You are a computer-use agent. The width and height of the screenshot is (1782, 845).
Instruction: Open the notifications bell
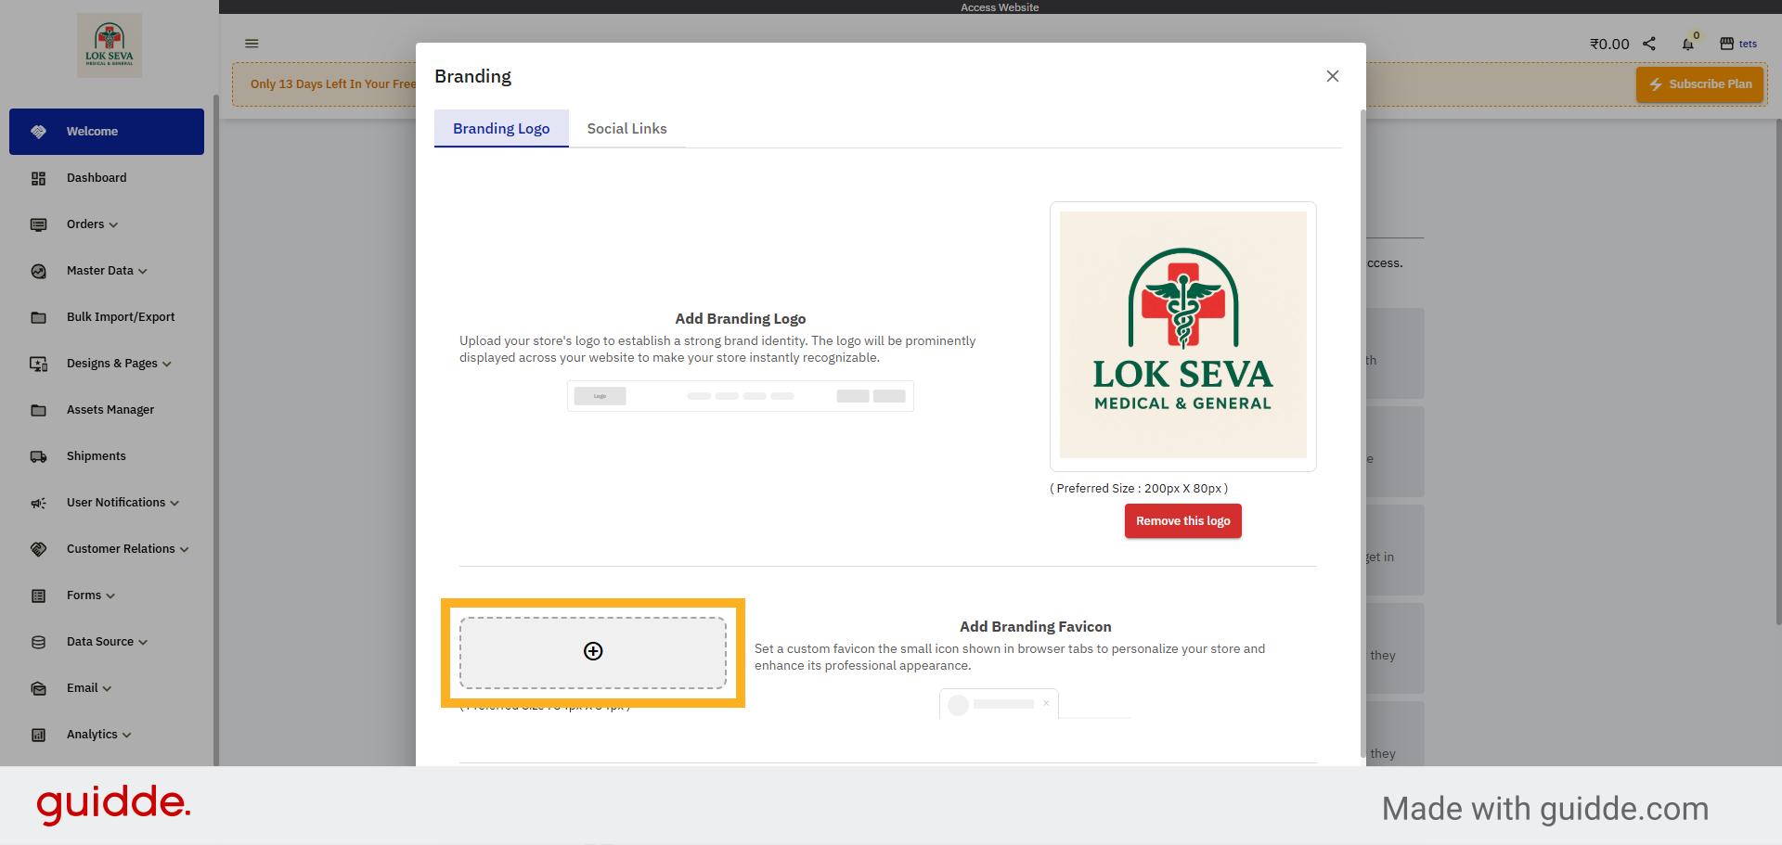pos(1688,44)
